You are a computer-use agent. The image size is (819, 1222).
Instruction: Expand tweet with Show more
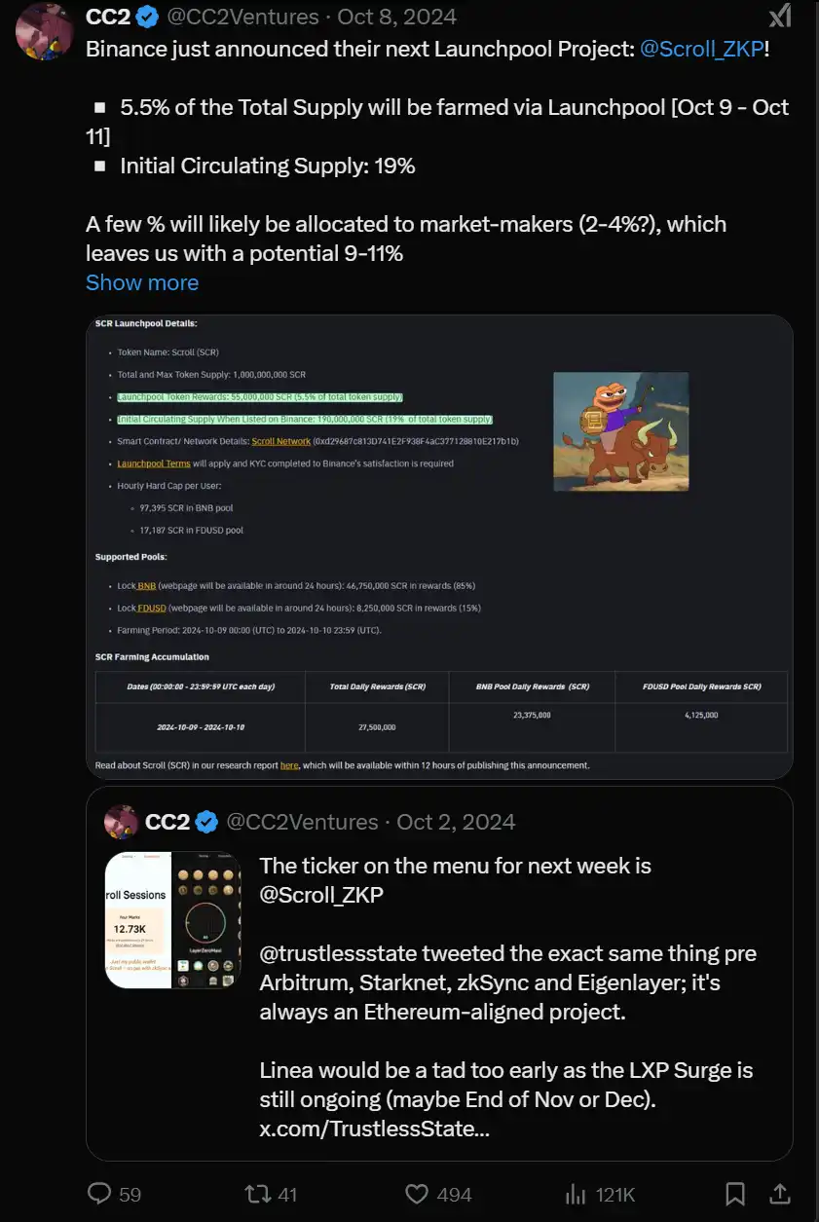(142, 282)
